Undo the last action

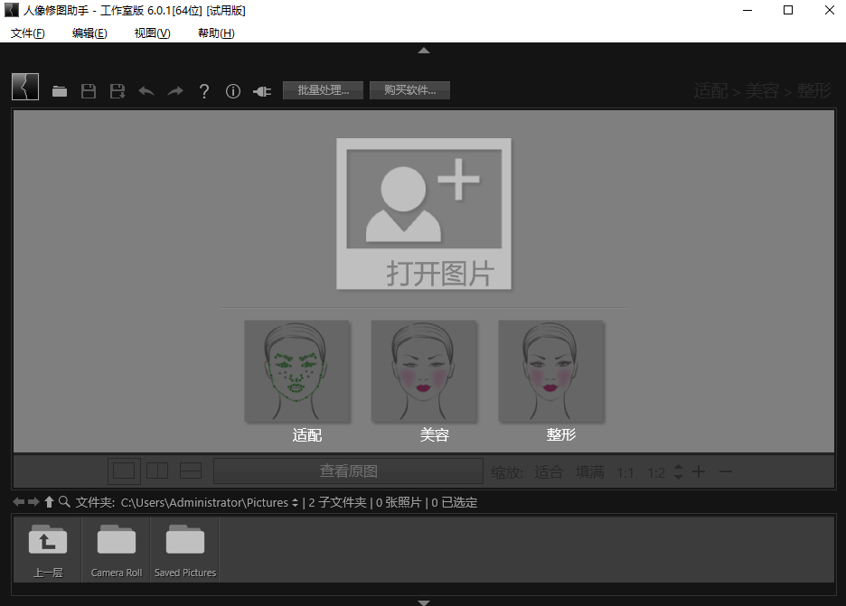click(x=146, y=90)
